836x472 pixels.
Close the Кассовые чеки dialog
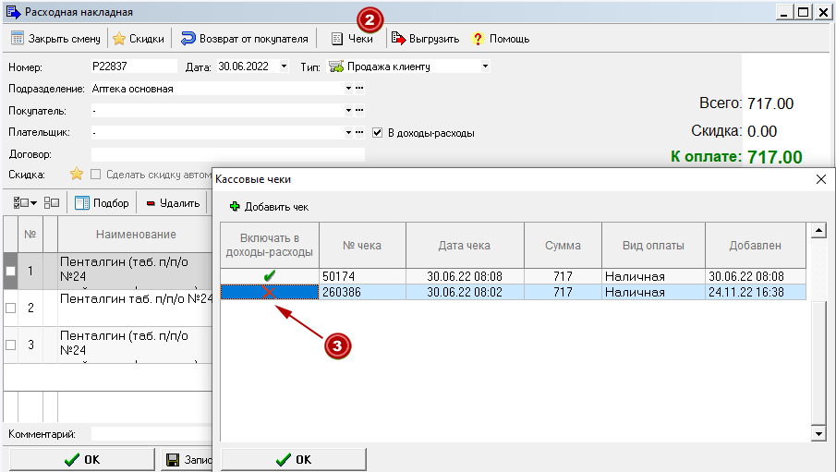821,179
